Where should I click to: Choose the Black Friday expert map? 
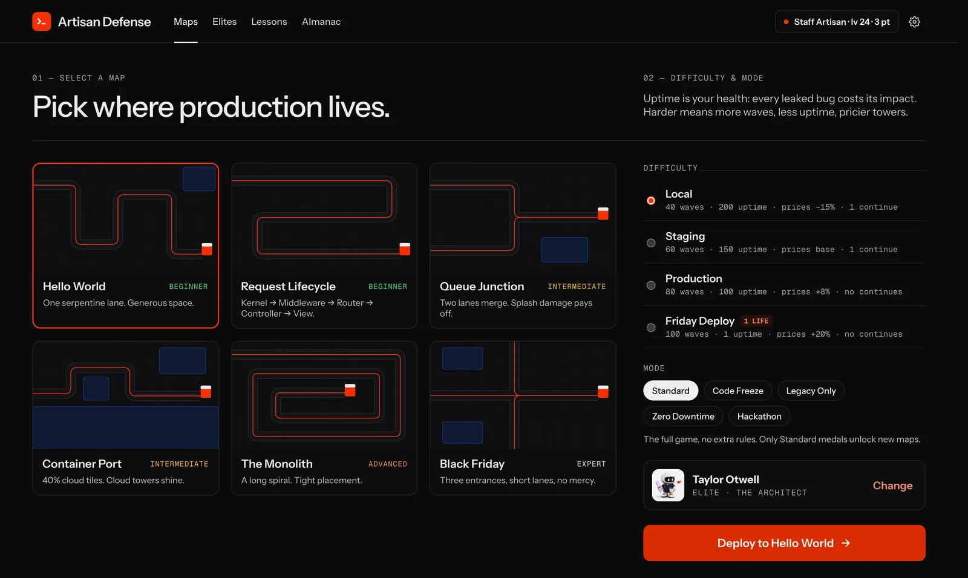coord(523,418)
